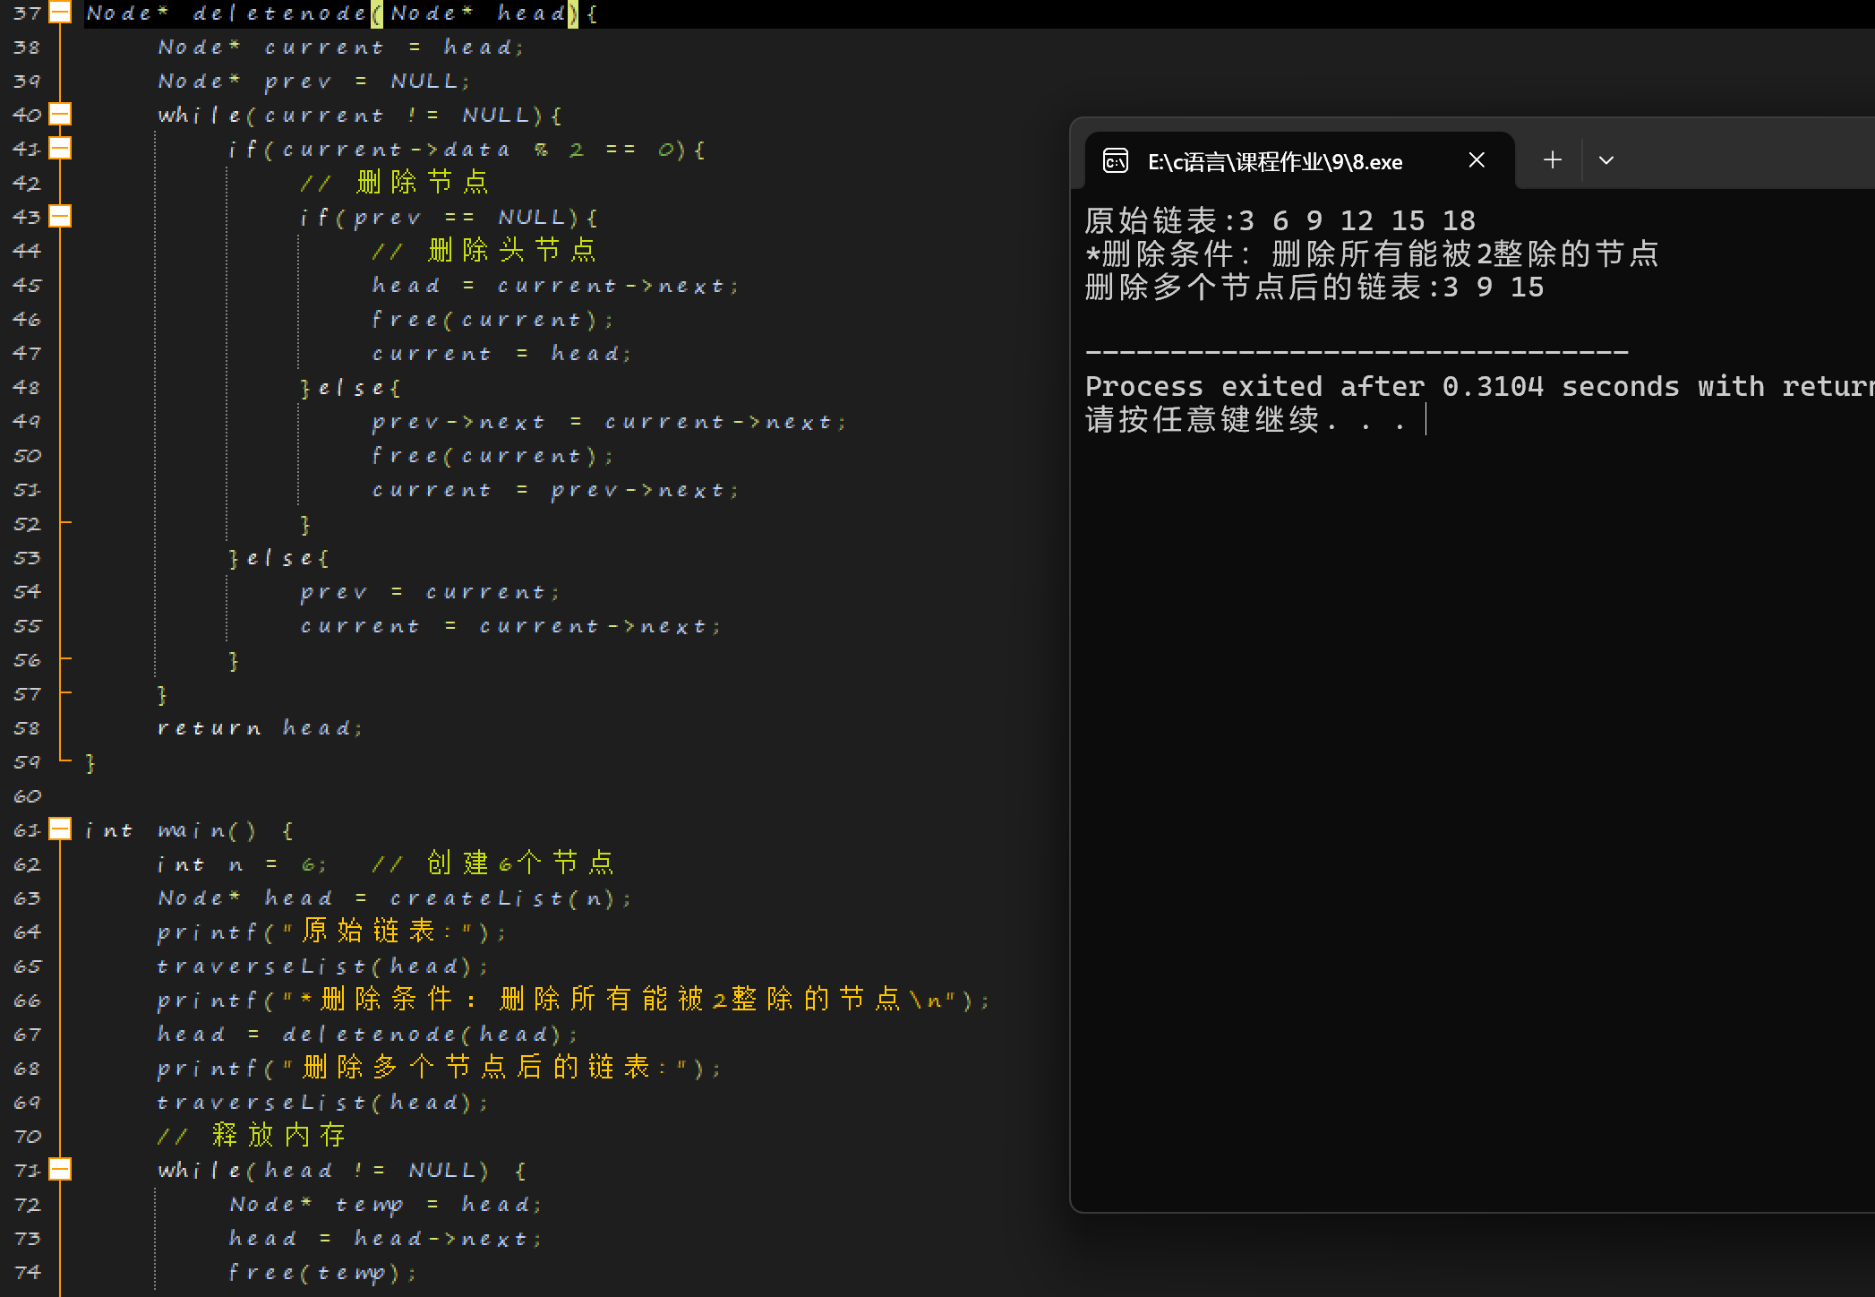
Task: Click line number 60 in the gutter
Action: 27,796
